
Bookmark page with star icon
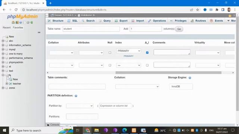pyautogui.click(x=198, y=10)
